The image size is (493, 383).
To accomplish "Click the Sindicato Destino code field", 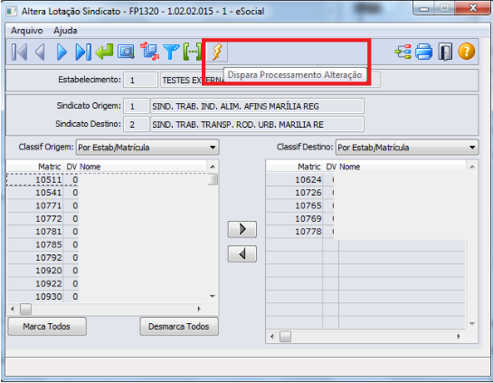I will pyautogui.click(x=137, y=124).
